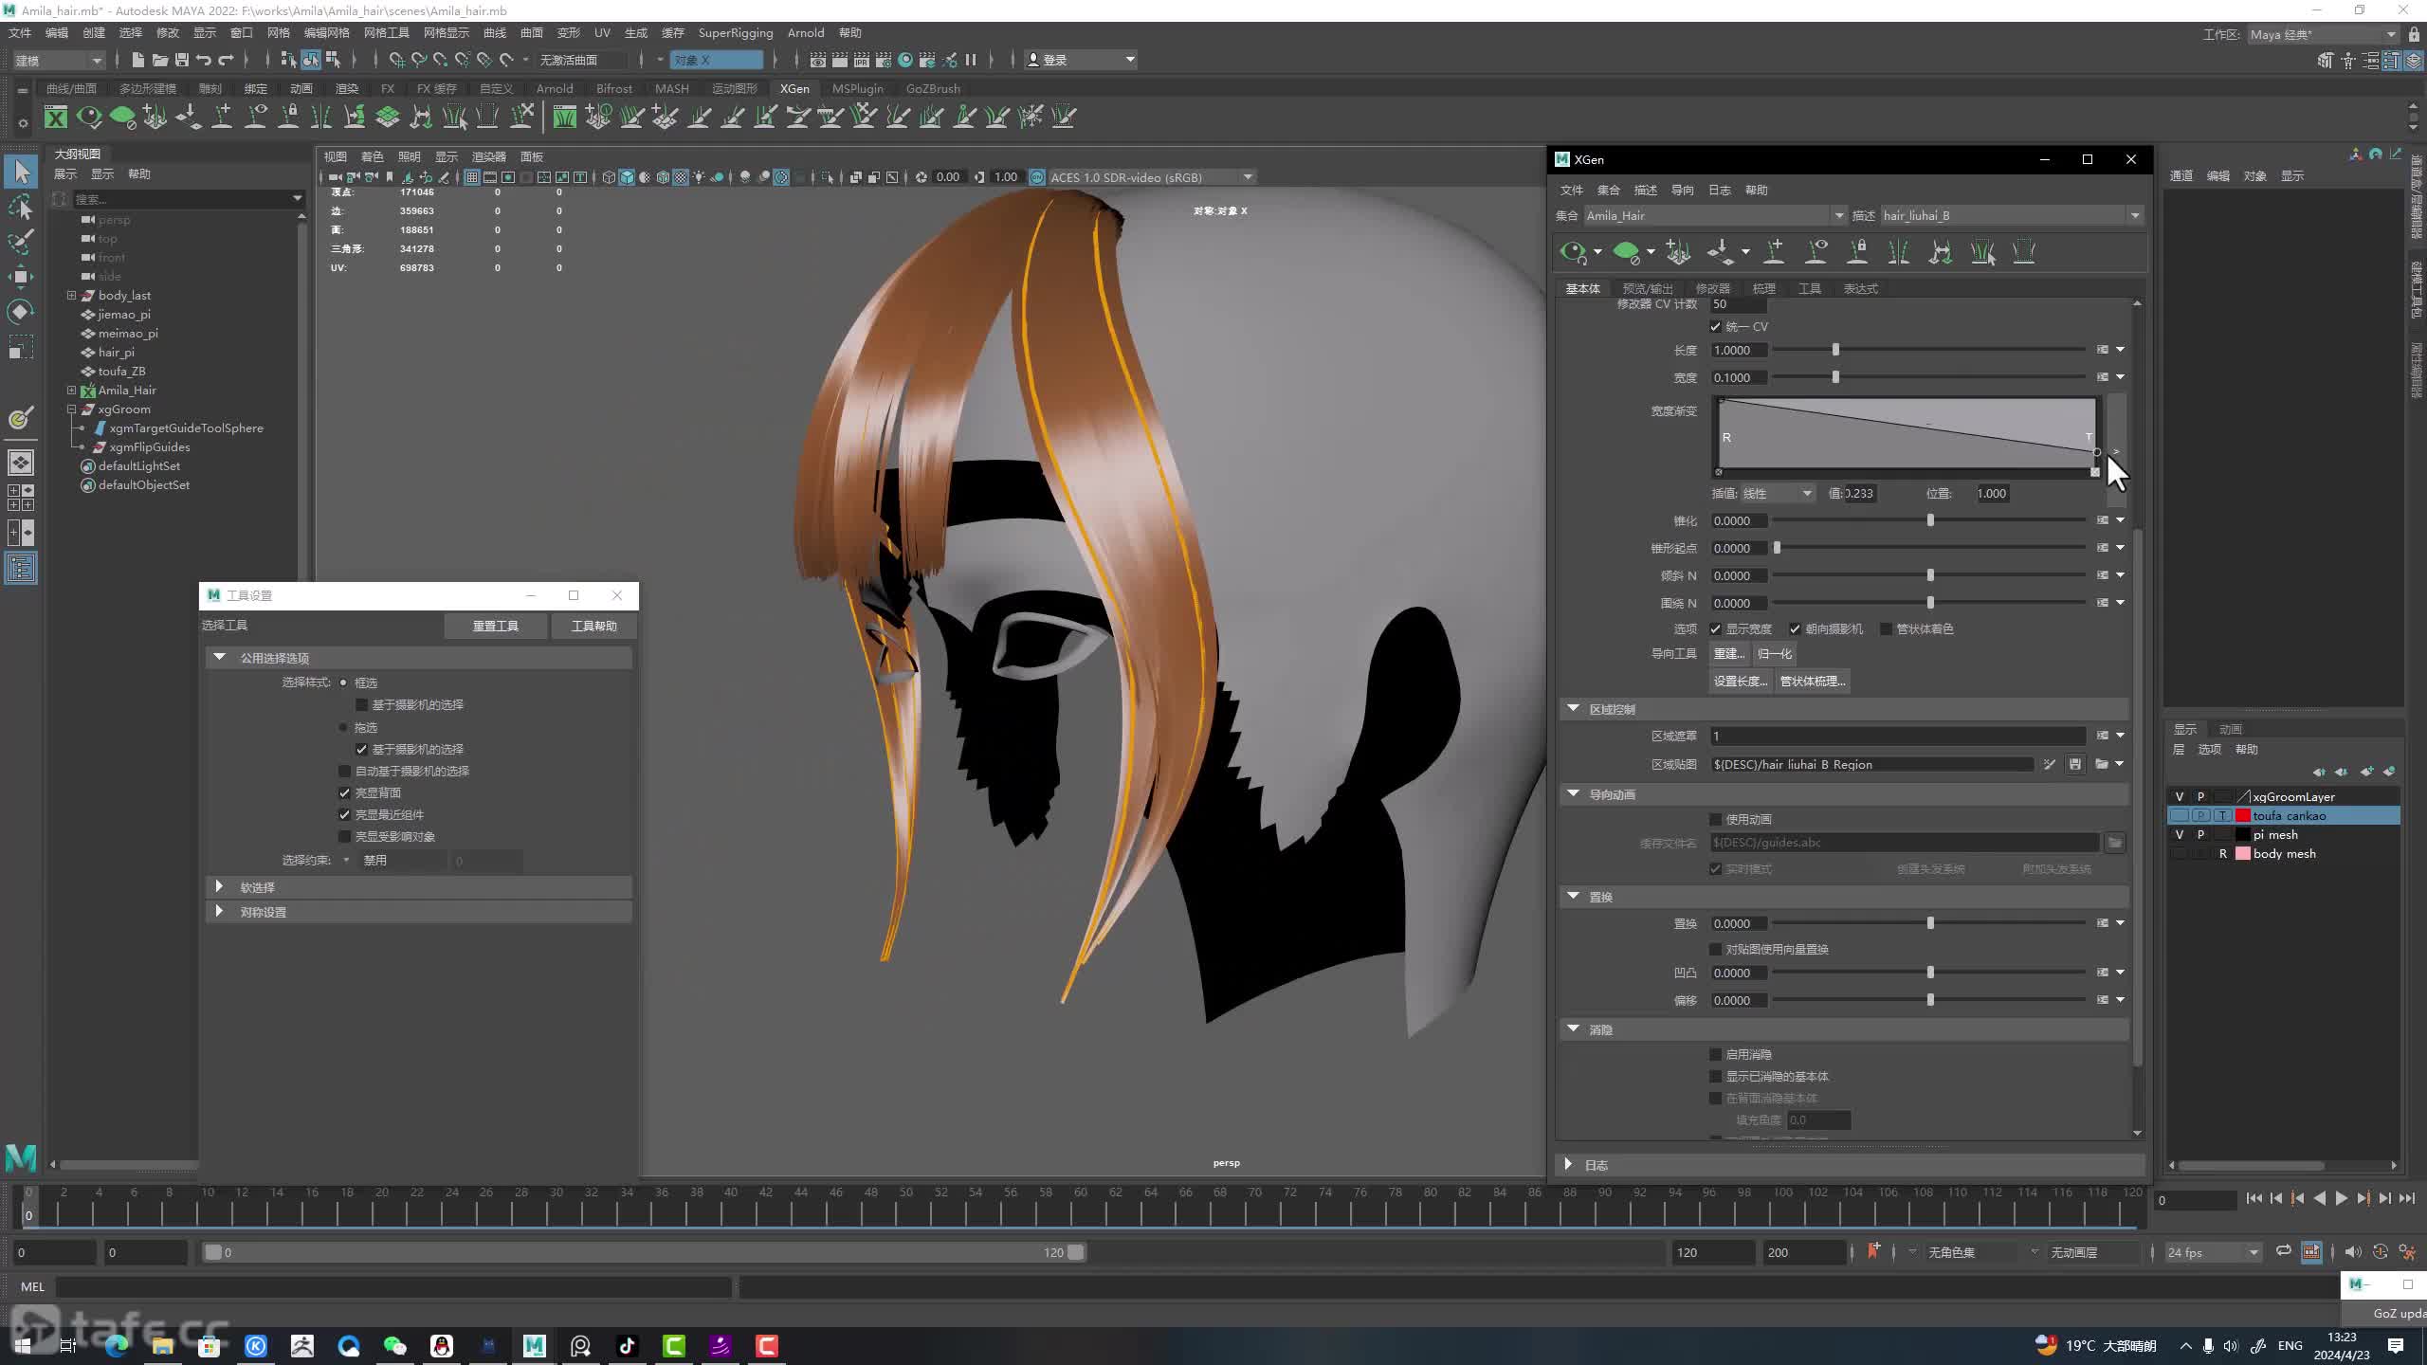This screenshot has width=2427, height=1365.
Task: Go to start of playback range
Action: tap(2254, 1199)
